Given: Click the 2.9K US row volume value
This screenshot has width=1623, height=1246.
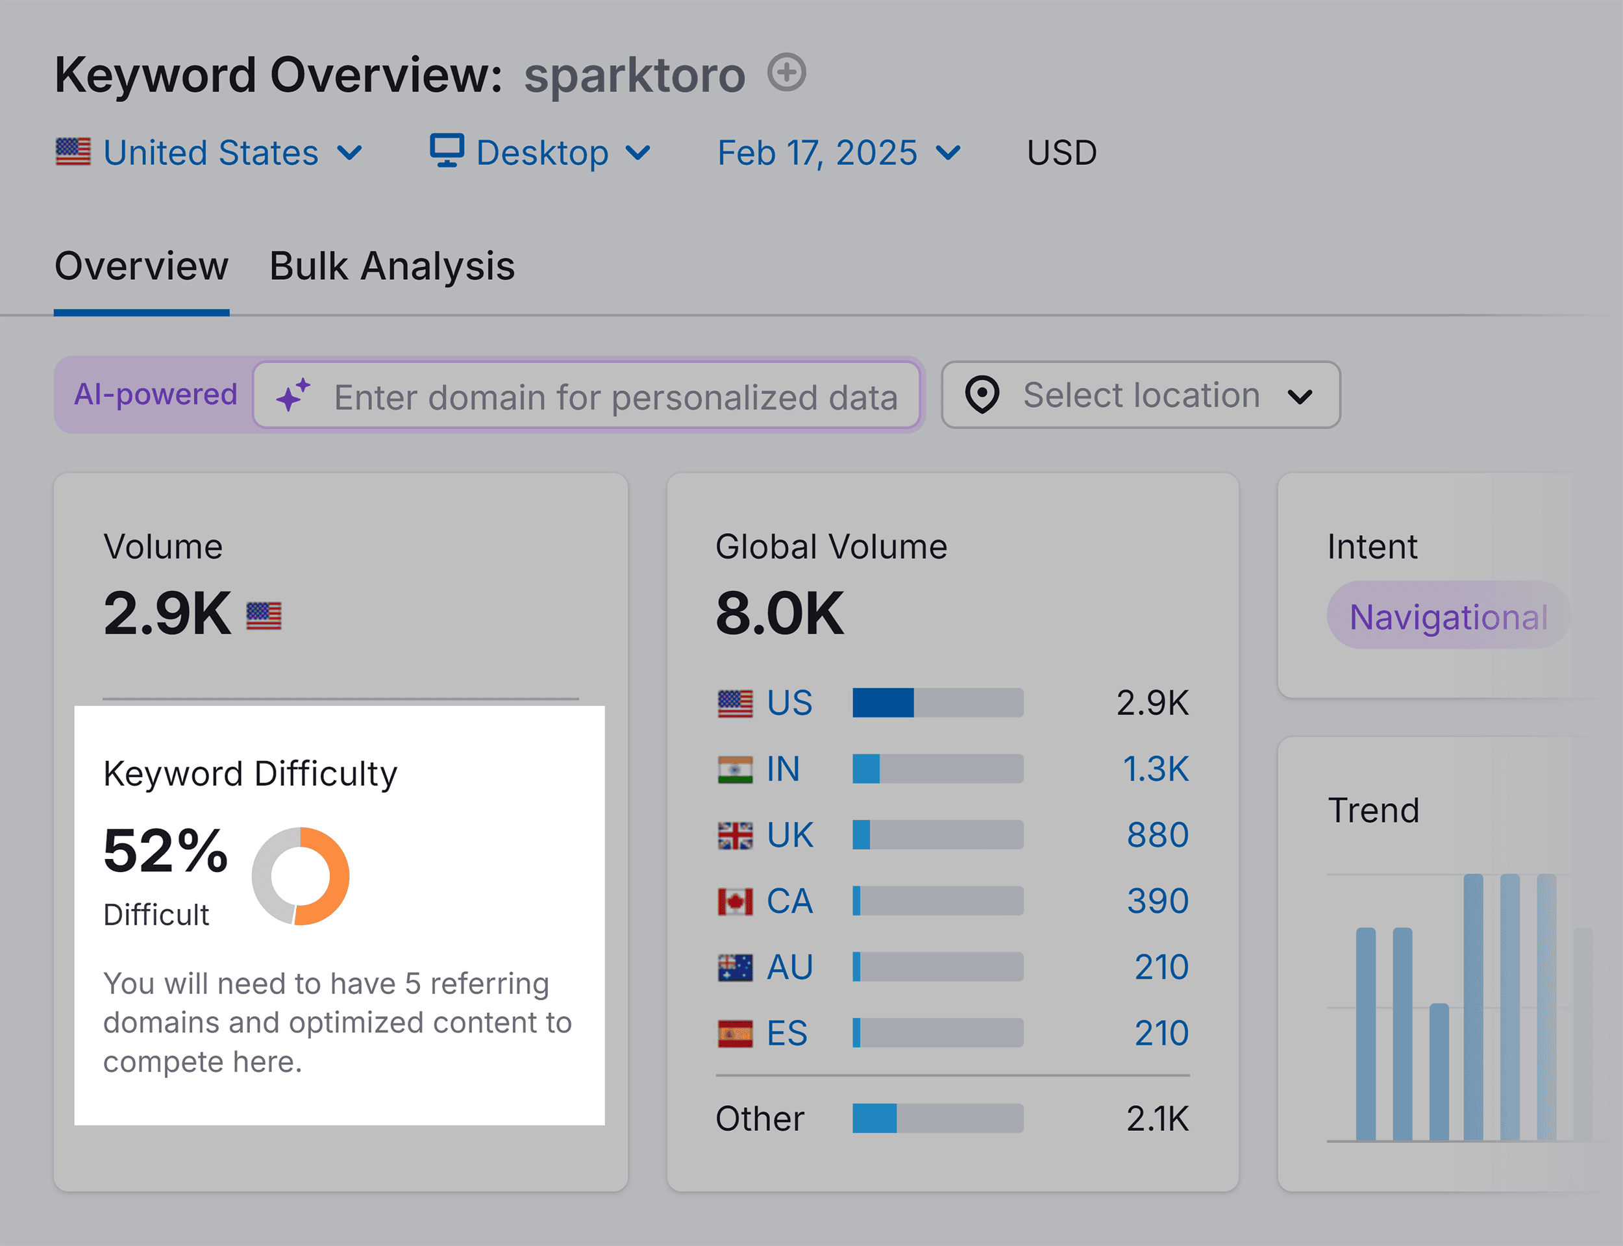Looking at the screenshot, I should [1152, 703].
